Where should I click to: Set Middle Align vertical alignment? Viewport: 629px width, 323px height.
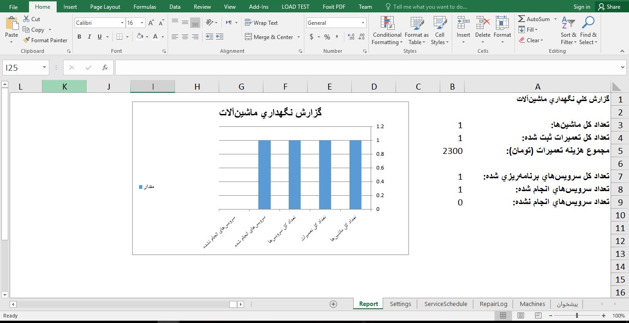[x=185, y=23]
